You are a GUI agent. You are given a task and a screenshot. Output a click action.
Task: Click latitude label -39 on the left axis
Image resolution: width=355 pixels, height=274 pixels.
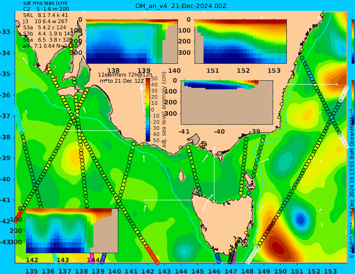pyautogui.click(x=5, y=158)
